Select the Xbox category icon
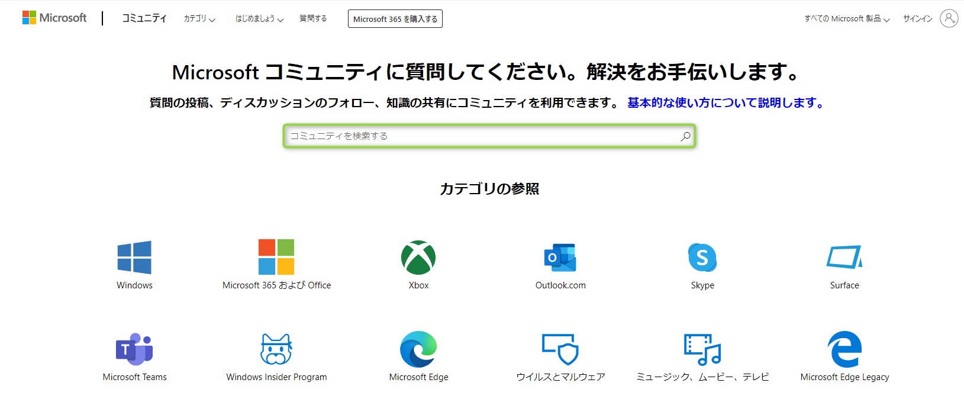This screenshot has height=418, width=964. click(x=418, y=258)
